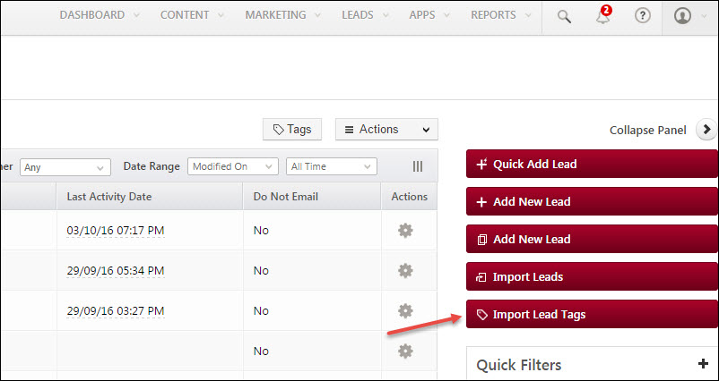
Task: Open the Modified On date range dropdown
Action: click(233, 166)
